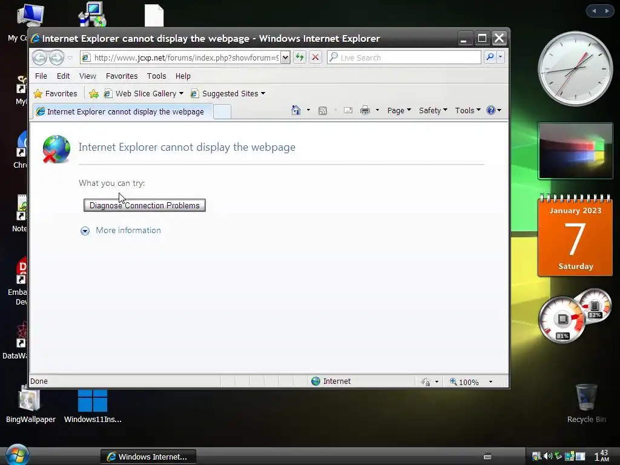This screenshot has width=620, height=465.
Task: Expand the address bar history dropdown
Action: click(x=285, y=58)
